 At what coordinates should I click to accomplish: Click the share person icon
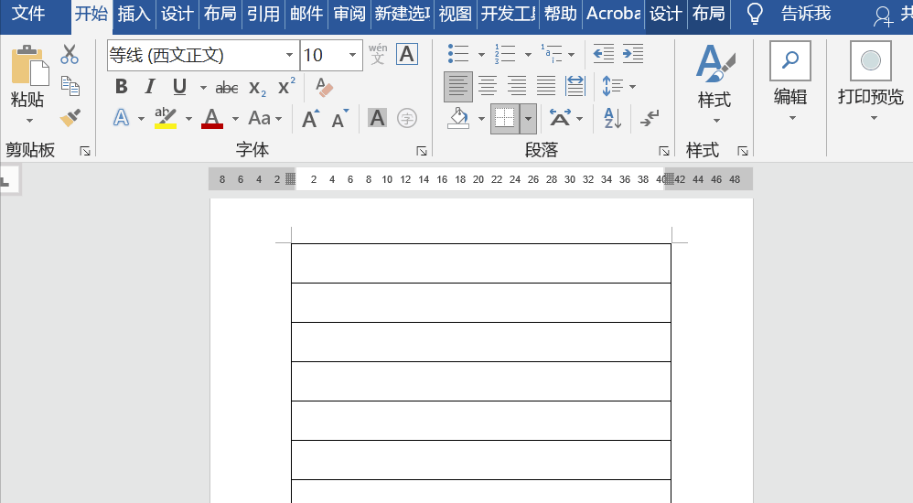click(883, 16)
